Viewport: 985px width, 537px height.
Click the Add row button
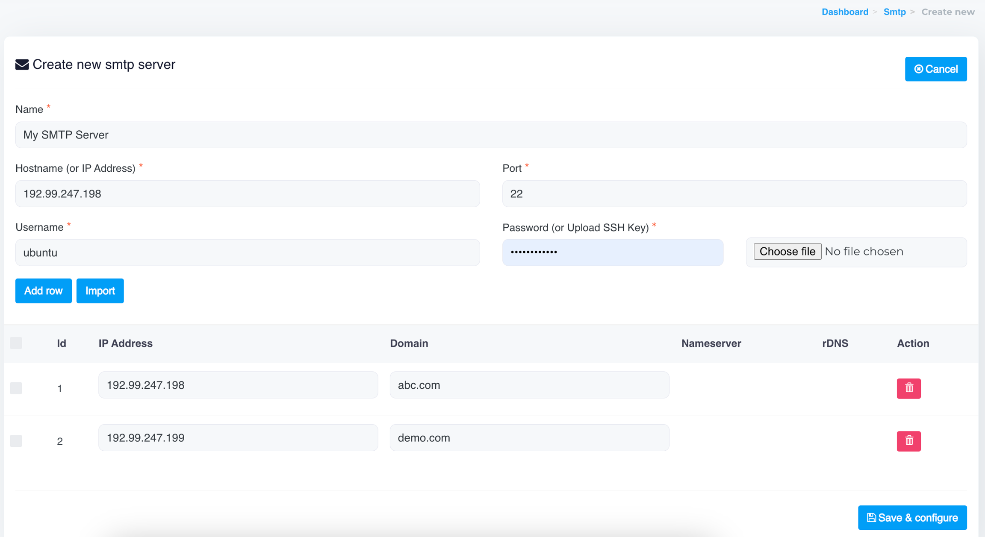(x=43, y=291)
